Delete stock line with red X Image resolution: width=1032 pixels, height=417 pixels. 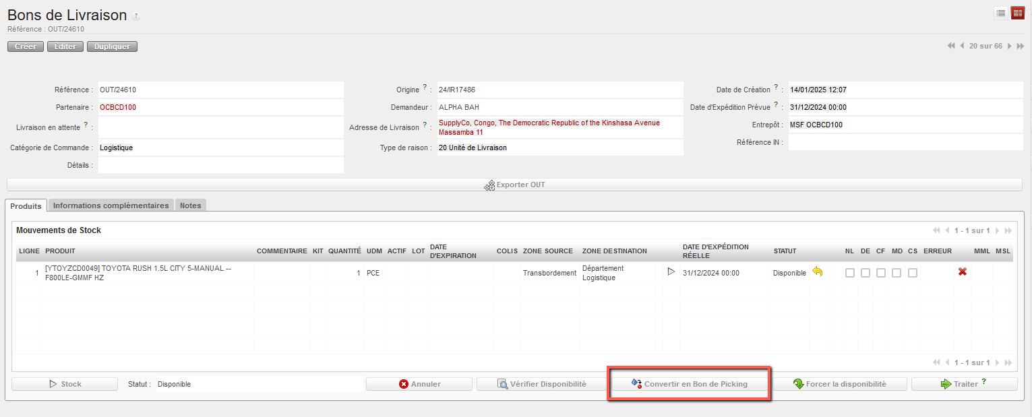[963, 272]
